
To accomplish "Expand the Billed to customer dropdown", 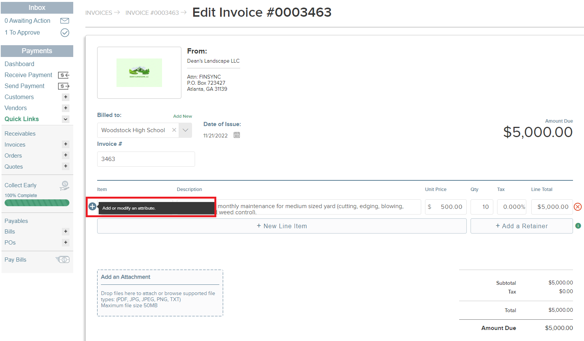I will (x=185, y=130).
